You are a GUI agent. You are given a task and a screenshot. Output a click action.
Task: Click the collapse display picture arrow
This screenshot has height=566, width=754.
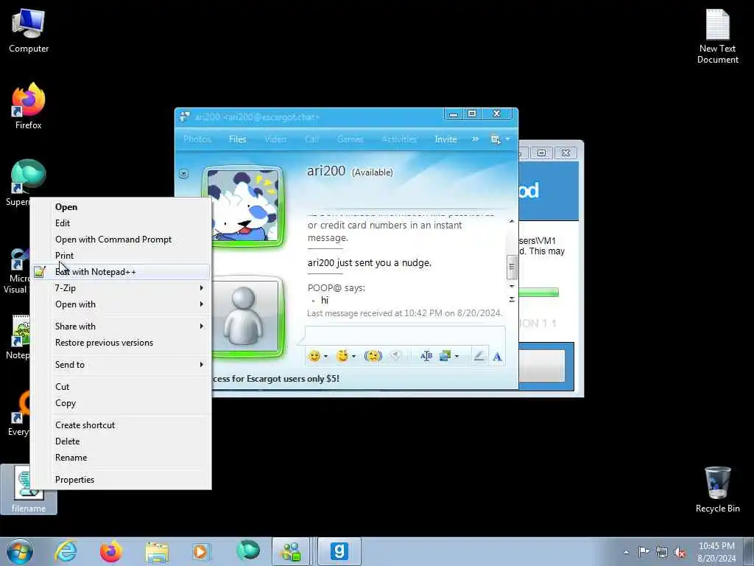pos(183,174)
